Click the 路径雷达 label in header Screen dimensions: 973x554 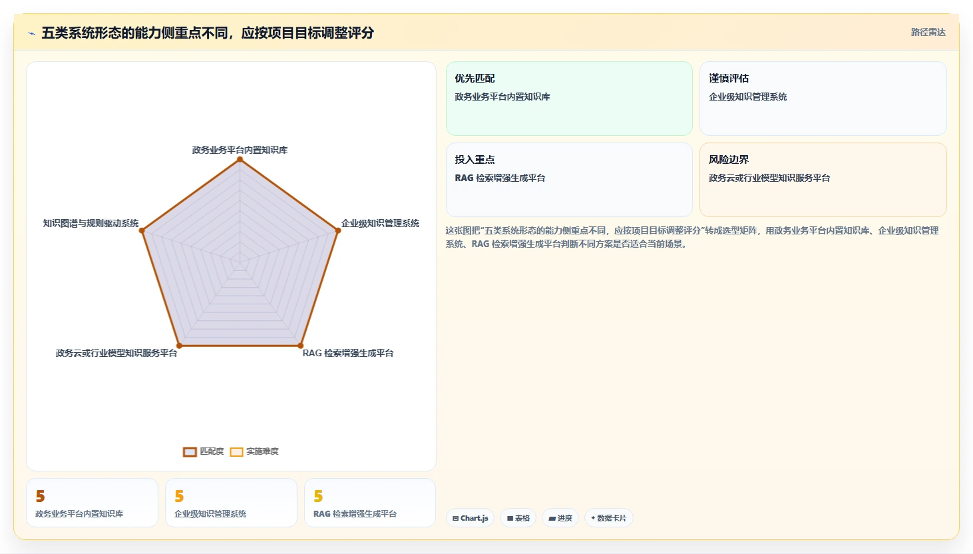(x=928, y=32)
